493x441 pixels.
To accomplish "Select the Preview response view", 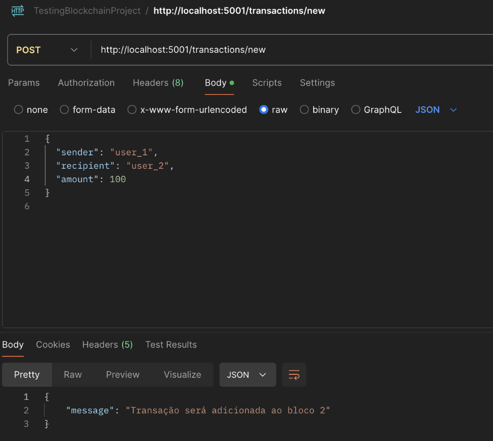I will (x=123, y=375).
